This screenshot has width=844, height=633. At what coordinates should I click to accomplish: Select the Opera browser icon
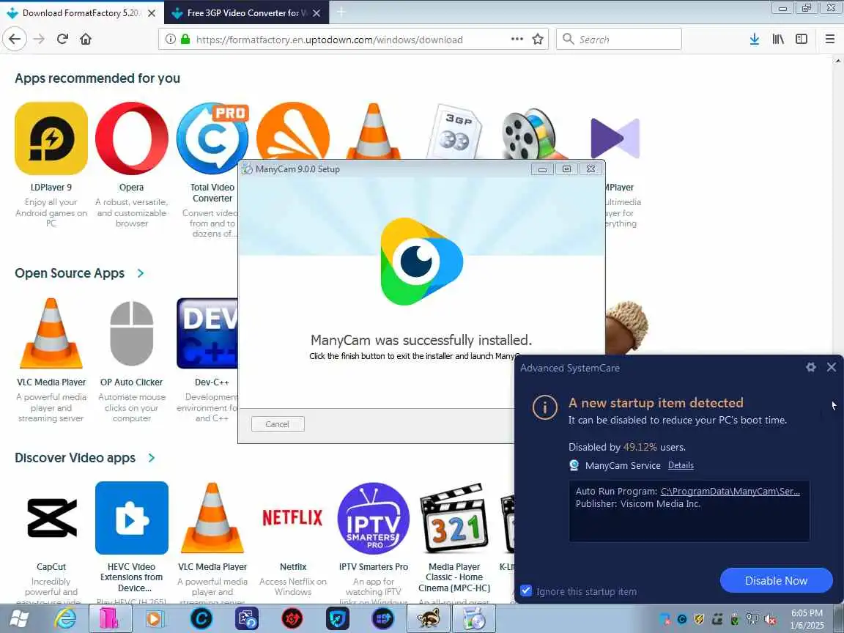pos(132,138)
